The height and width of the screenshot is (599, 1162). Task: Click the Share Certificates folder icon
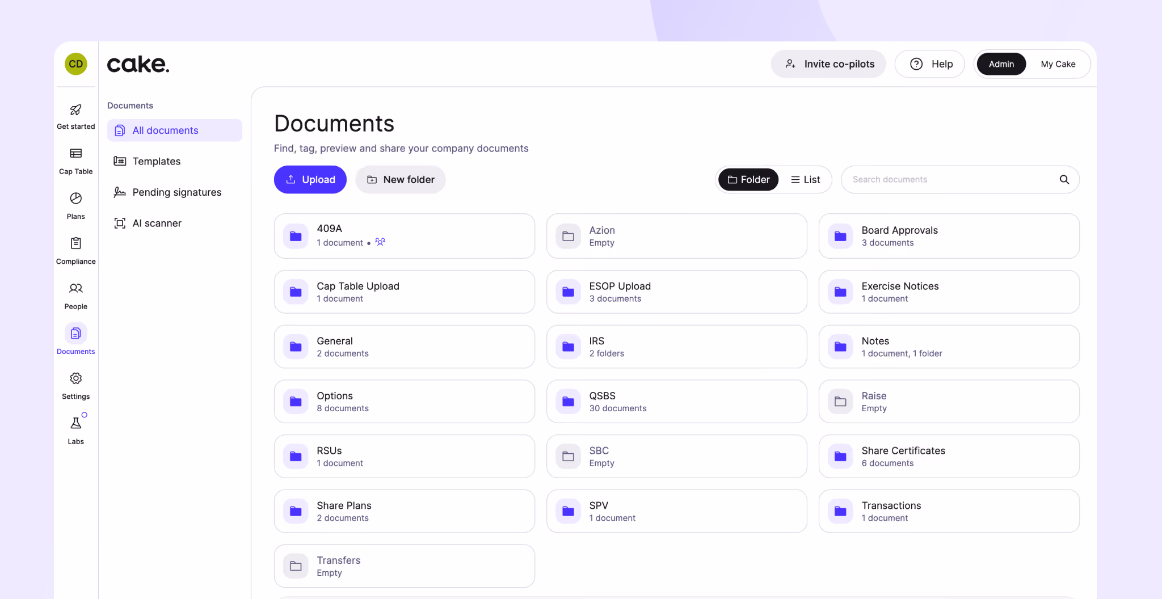(x=840, y=457)
